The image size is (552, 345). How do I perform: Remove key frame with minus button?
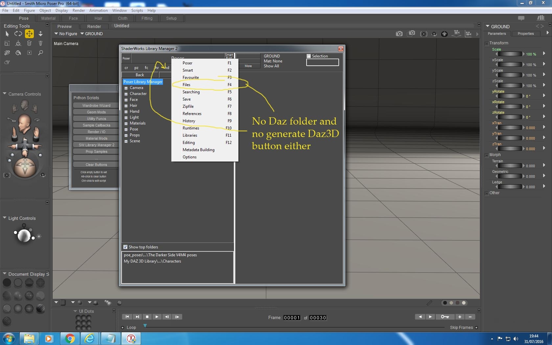pos(470,317)
